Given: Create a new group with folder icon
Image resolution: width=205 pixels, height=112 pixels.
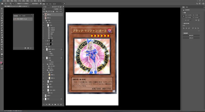Looking at the screenshot, I should pyautogui.click(x=55, y=105).
